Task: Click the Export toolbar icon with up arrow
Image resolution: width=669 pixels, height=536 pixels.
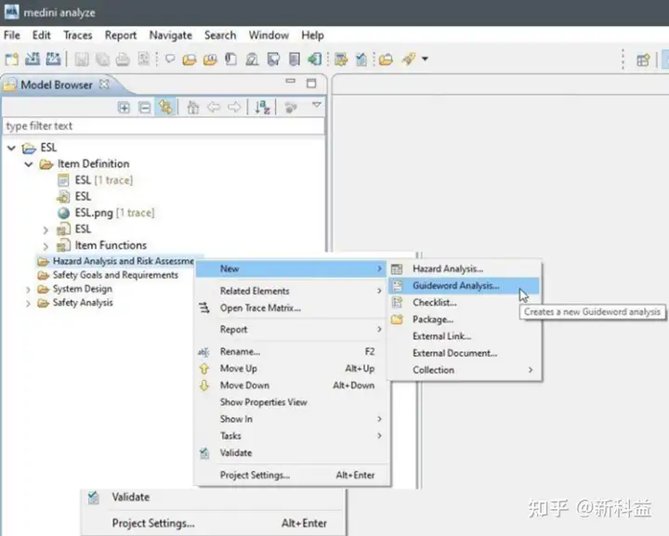Action: pos(53,59)
